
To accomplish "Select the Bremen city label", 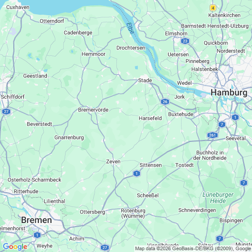I will pyautogui.click(x=37, y=220).
